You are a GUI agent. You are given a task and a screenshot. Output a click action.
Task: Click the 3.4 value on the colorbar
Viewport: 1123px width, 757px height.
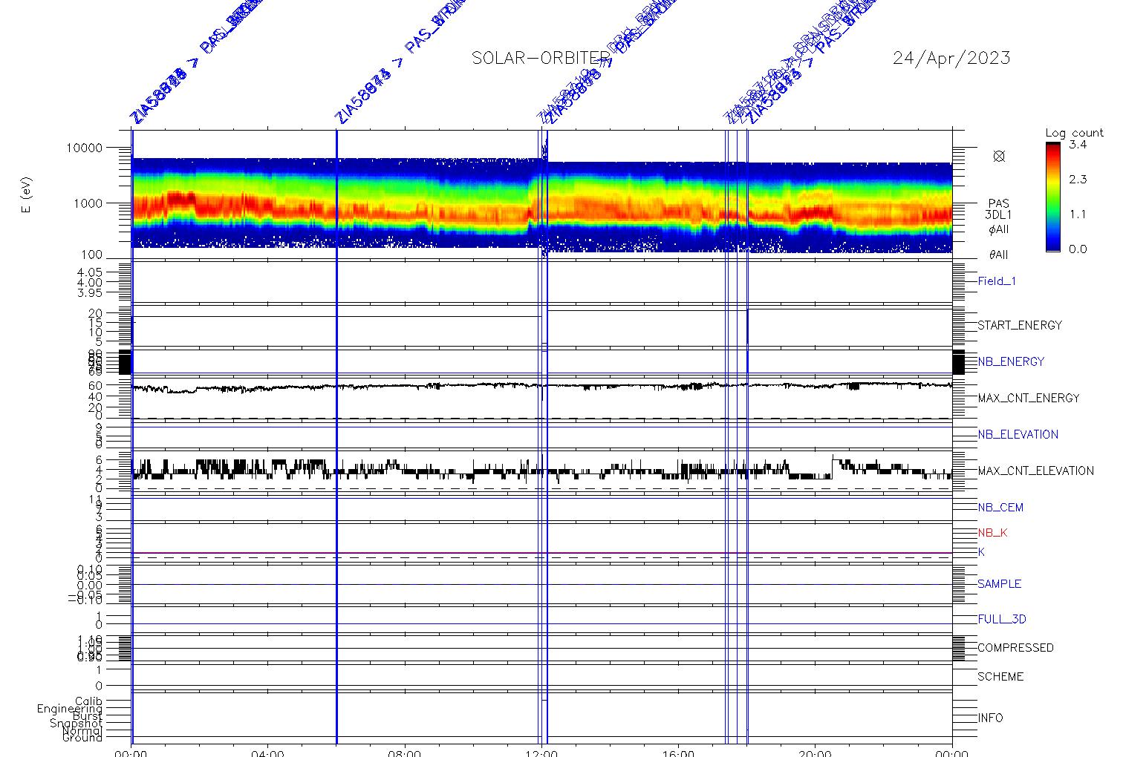pos(1078,145)
